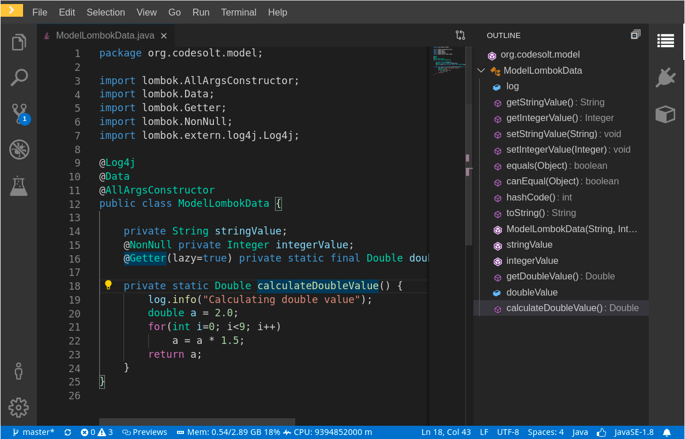Click the Manage gear icon
The image size is (685, 439).
[x=19, y=407]
